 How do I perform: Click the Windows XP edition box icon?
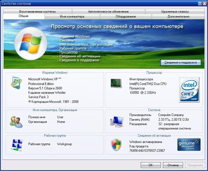(x=16, y=83)
